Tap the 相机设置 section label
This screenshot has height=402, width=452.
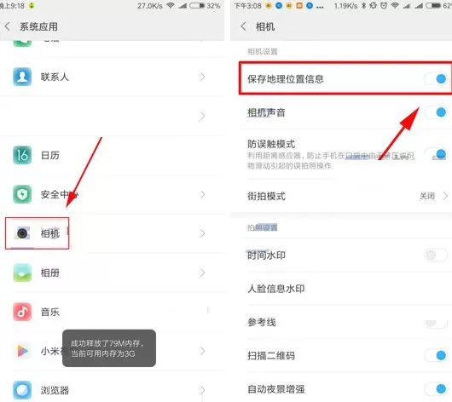(x=263, y=52)
